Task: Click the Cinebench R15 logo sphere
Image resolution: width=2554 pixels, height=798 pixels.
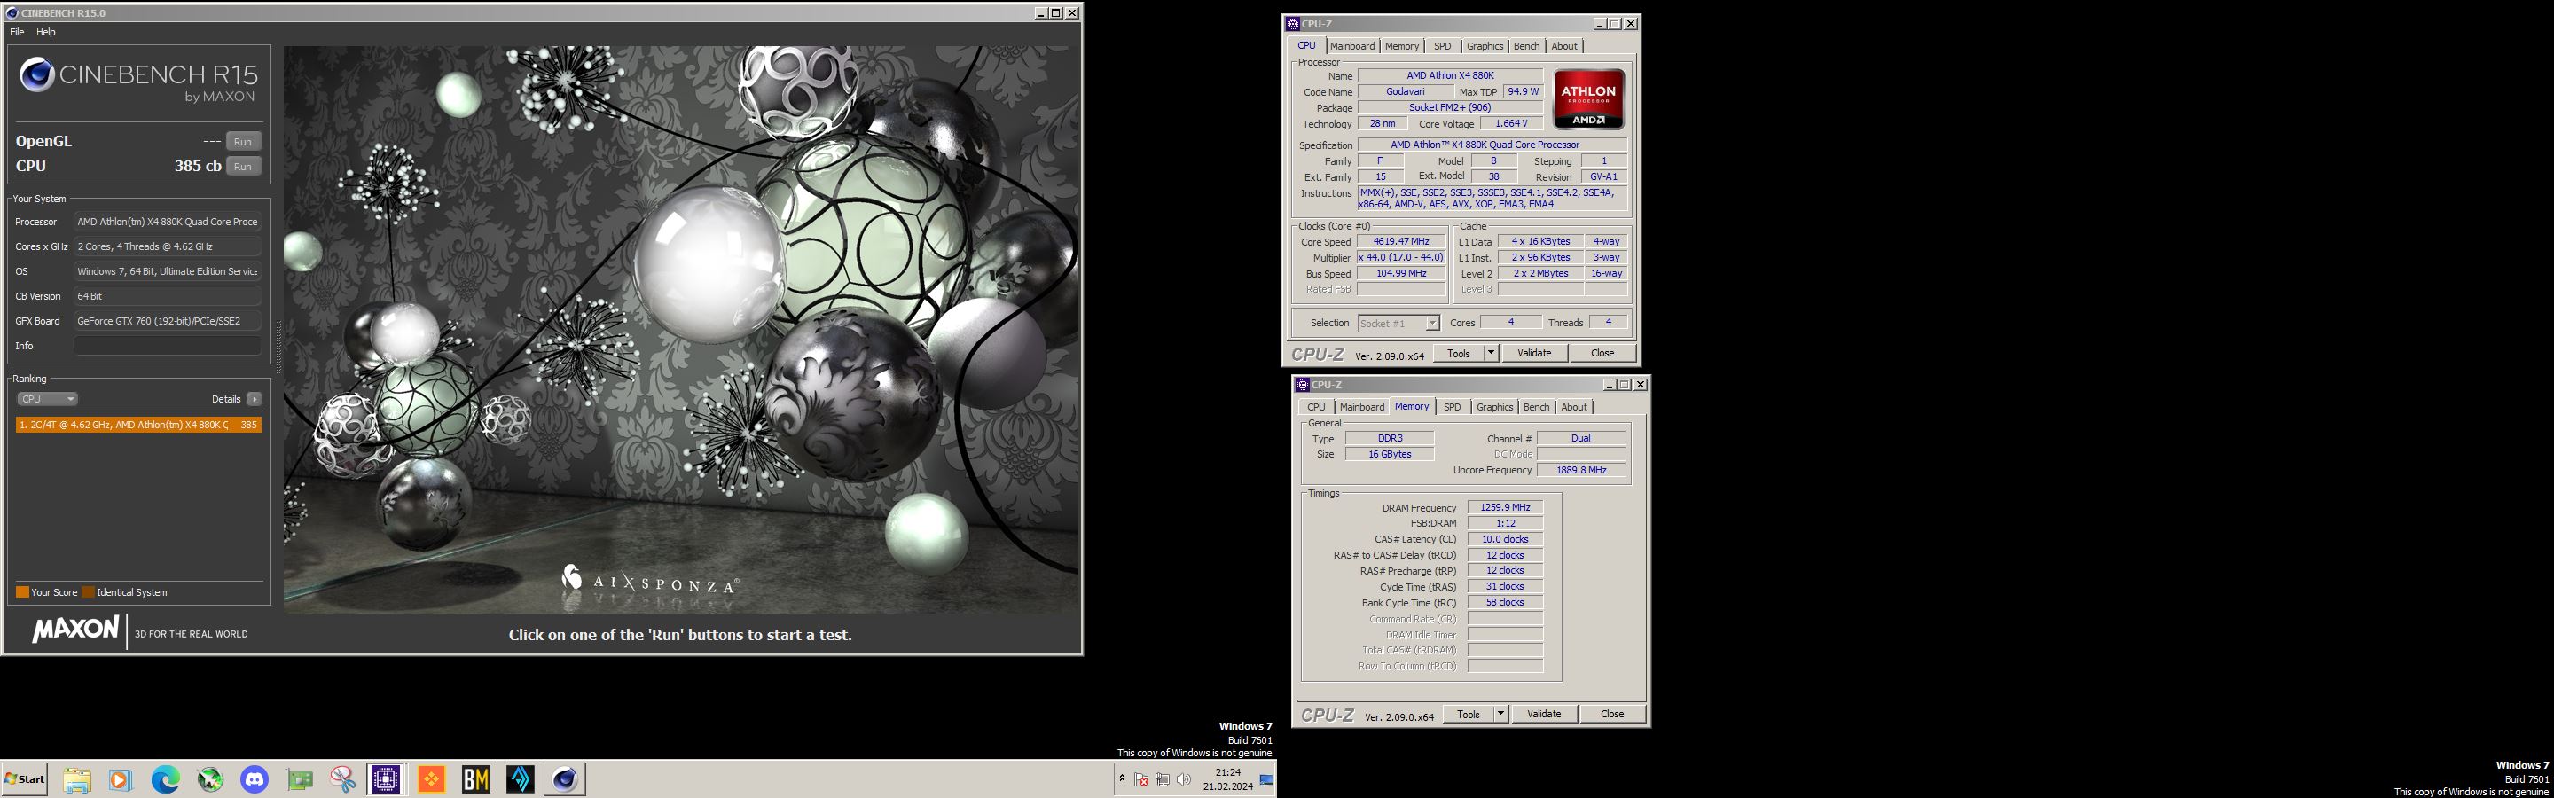Action: pyautogui.click(x=36, y=74)
